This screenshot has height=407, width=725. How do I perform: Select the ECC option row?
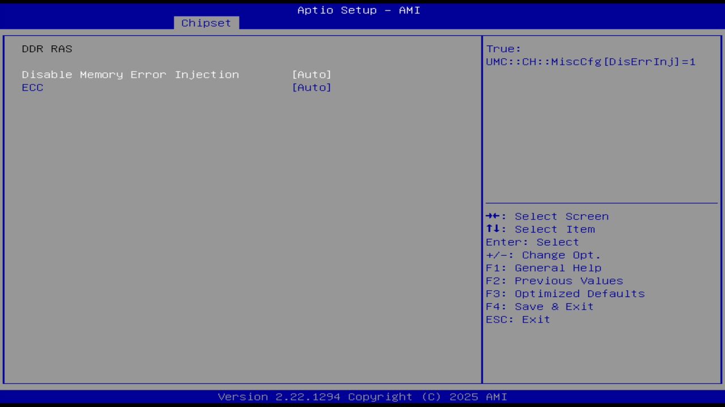click(x=32, y=88)
